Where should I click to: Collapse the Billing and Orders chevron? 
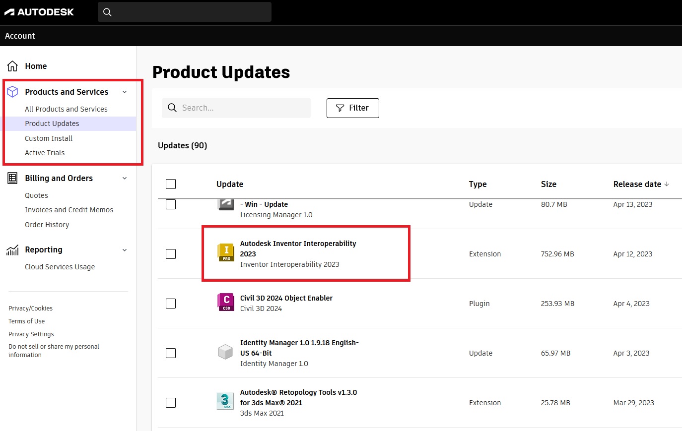tap(125, 178)
